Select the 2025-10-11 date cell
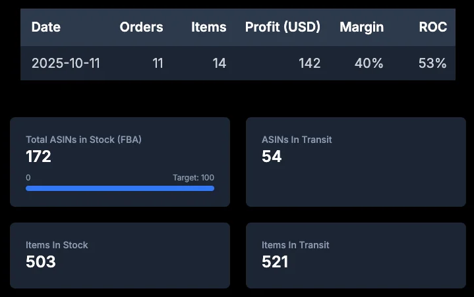Viewport: 474px width, 297px height. coord(66,63)
